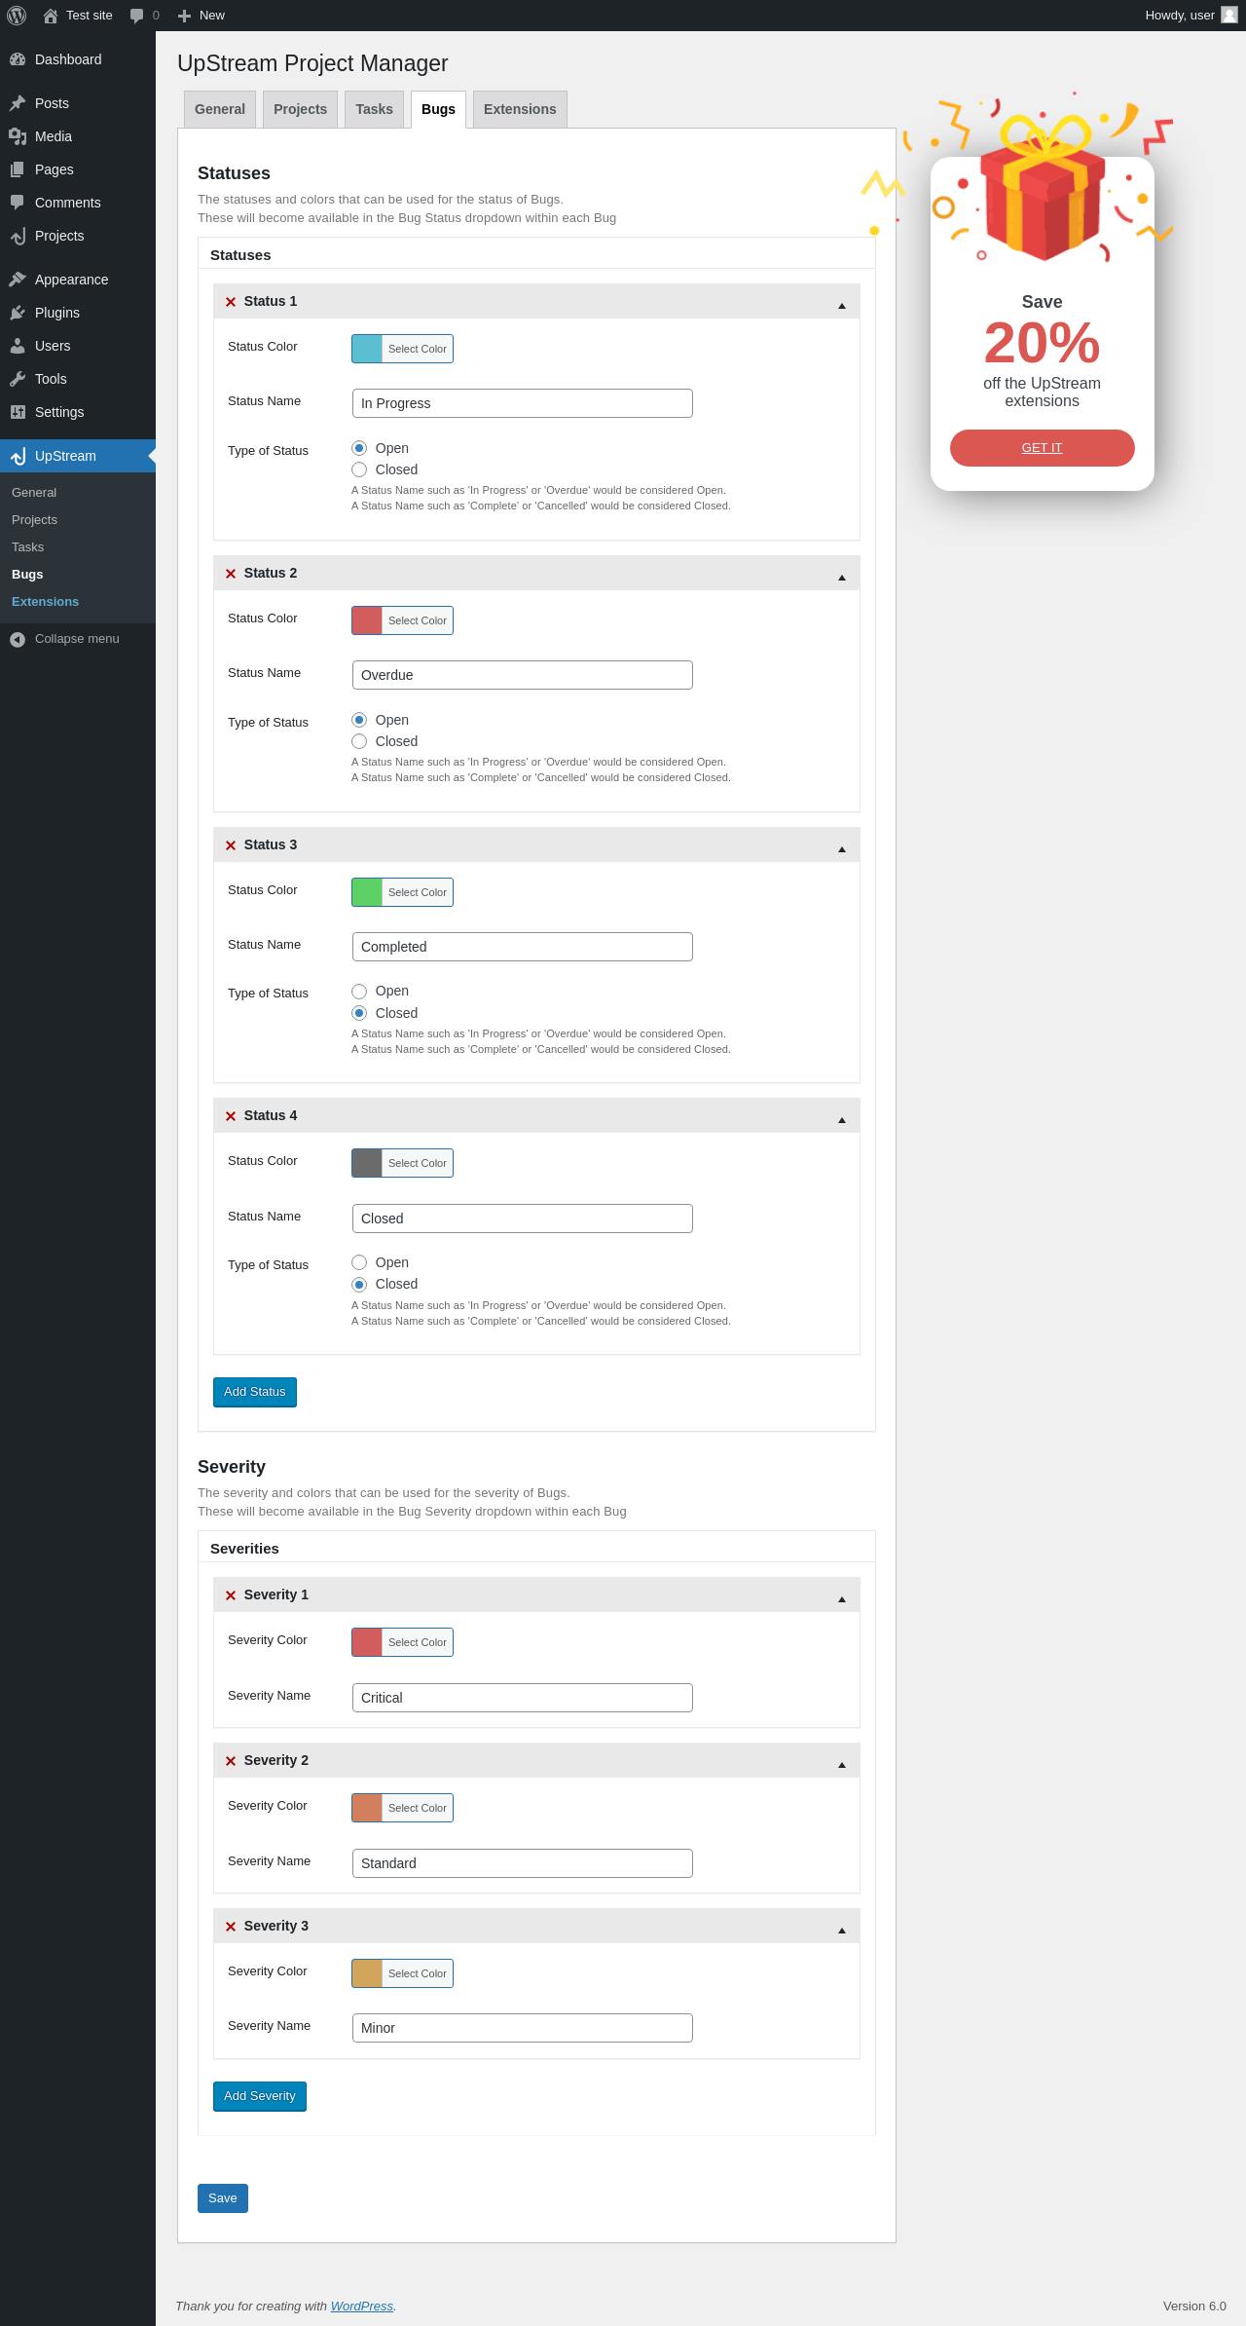Click the Projects icon in sidebar
Screen dimensions: 1246x2326
tap(18, 236)
